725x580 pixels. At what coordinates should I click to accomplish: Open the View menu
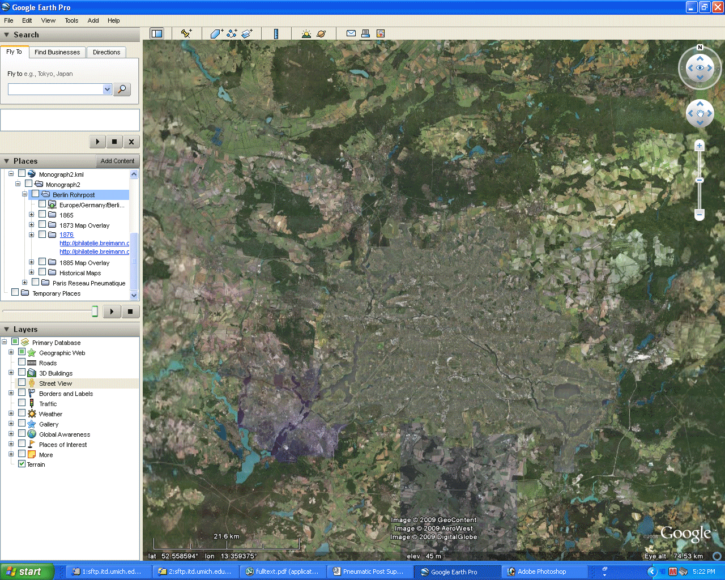point(48,20)
